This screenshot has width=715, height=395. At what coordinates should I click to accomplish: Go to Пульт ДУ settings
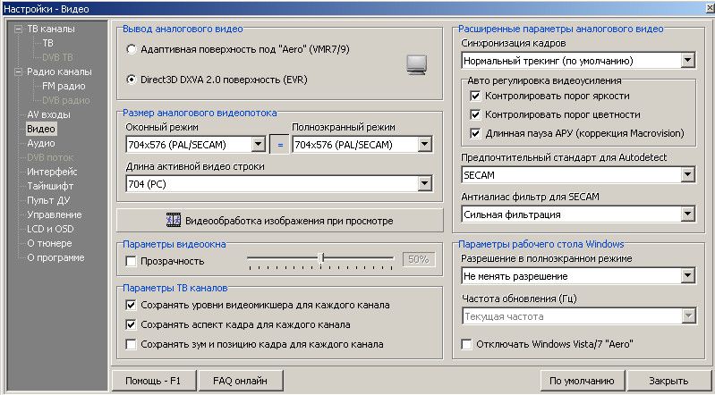pyautogui.click(x=48, y=200)
